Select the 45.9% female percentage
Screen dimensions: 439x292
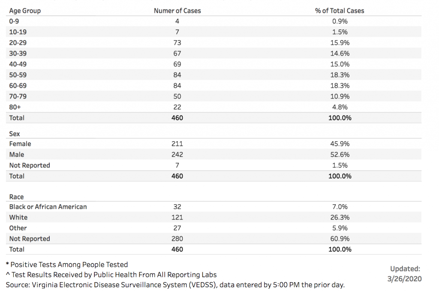click(x=340, y=144)
